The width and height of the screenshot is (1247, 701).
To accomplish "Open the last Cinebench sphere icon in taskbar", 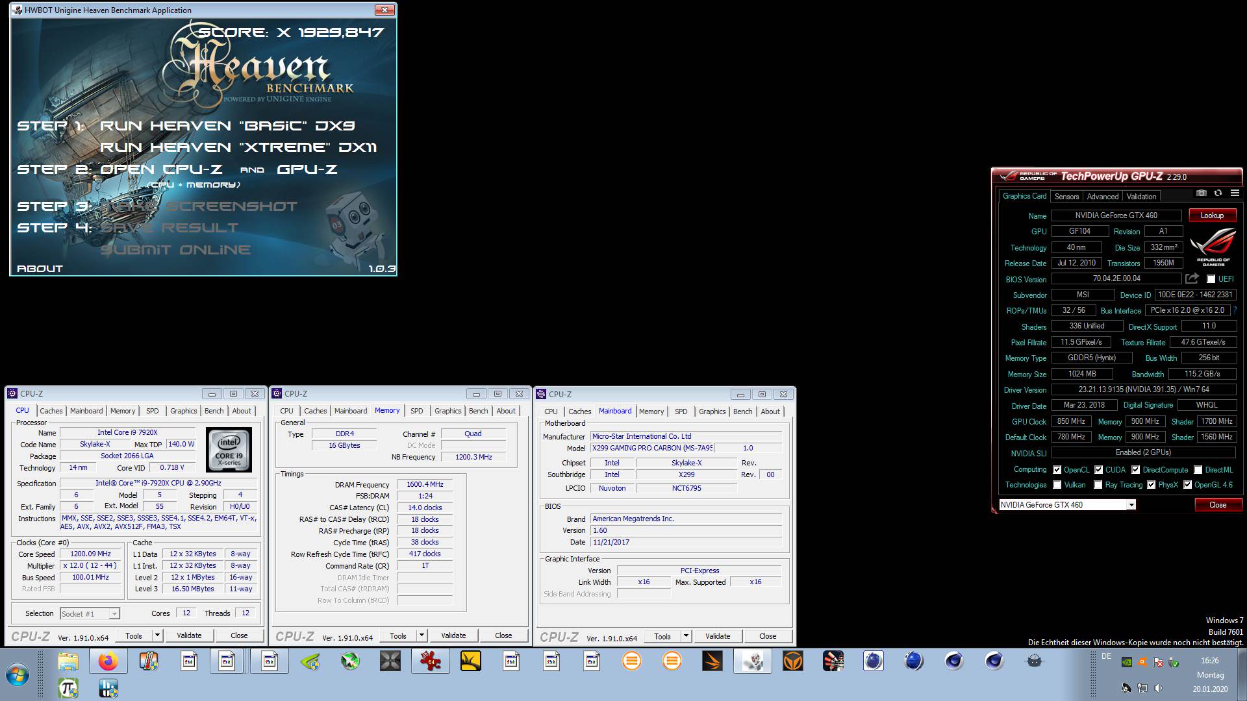I will tap(994, 661).
